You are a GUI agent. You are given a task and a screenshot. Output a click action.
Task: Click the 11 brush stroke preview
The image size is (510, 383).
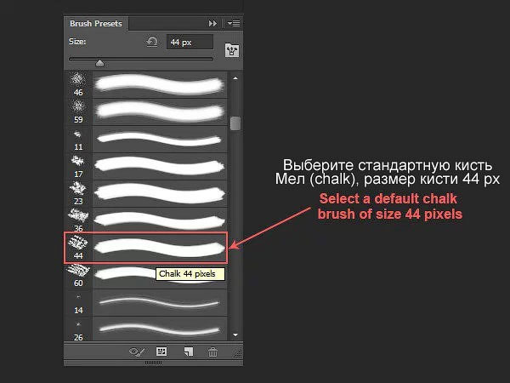[x=160, y=140]
